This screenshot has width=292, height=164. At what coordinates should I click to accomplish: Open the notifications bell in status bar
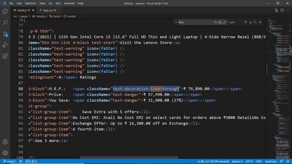click(x=288, y=161)
